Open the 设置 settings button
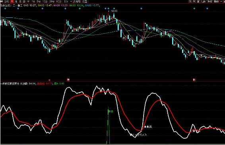The height and width of the screenshot is (145, 225). pyautogui.click(x=85, y=2)
